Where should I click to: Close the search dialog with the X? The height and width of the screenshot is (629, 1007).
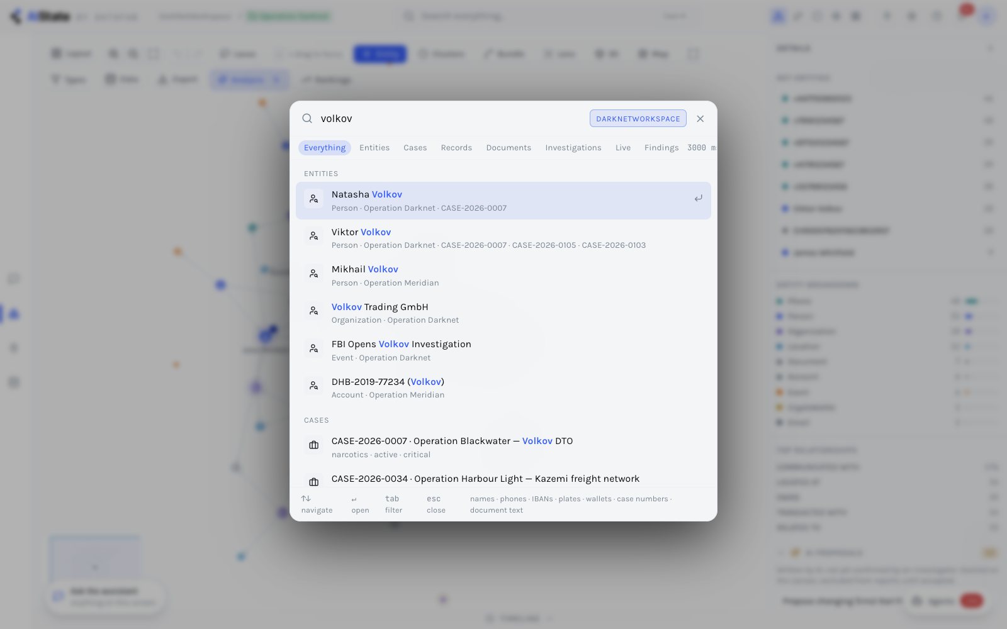(x=700, y=118)
